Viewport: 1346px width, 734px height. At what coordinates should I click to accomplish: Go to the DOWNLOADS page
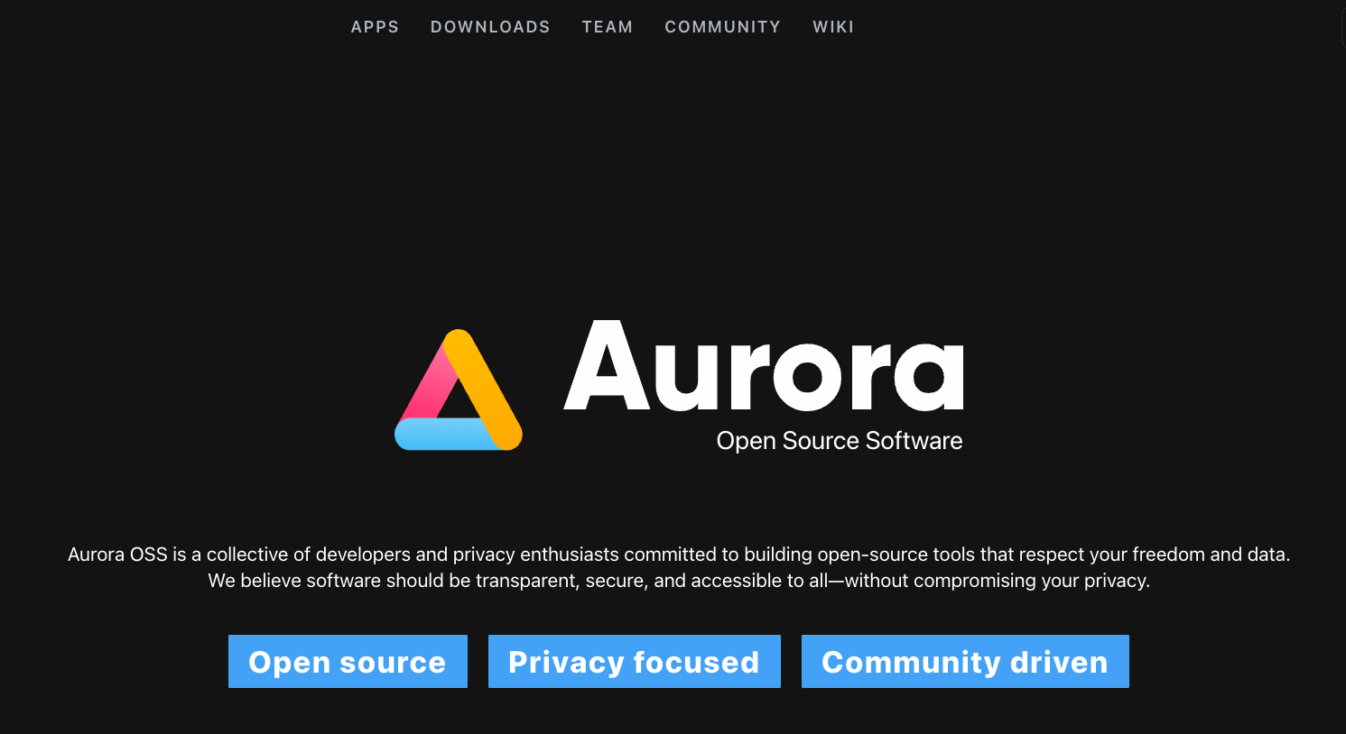point(490,27)
